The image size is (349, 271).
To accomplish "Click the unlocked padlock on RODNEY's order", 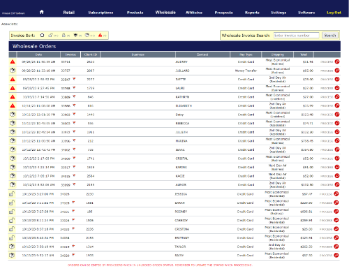I will 12,212.
